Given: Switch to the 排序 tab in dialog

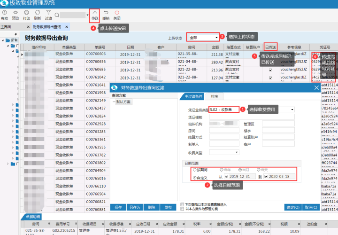Looking at the screenshot, I should point(214,96).
